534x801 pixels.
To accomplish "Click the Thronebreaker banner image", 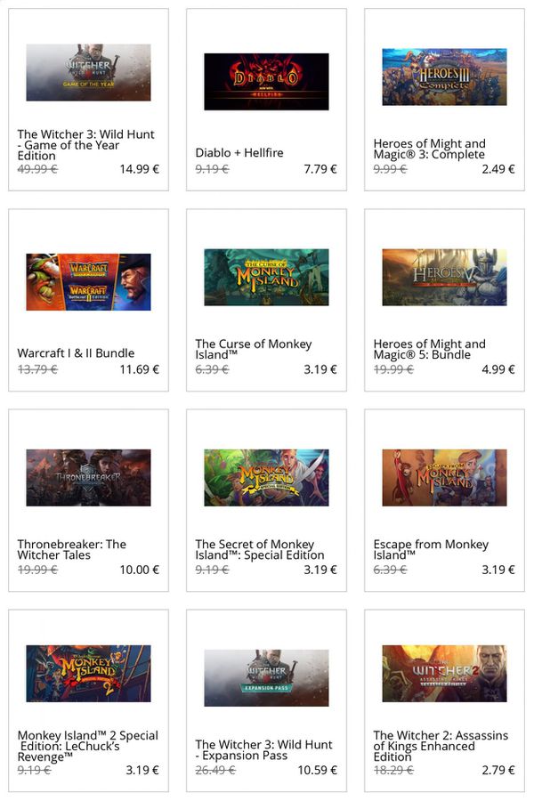I will point(88,478).
